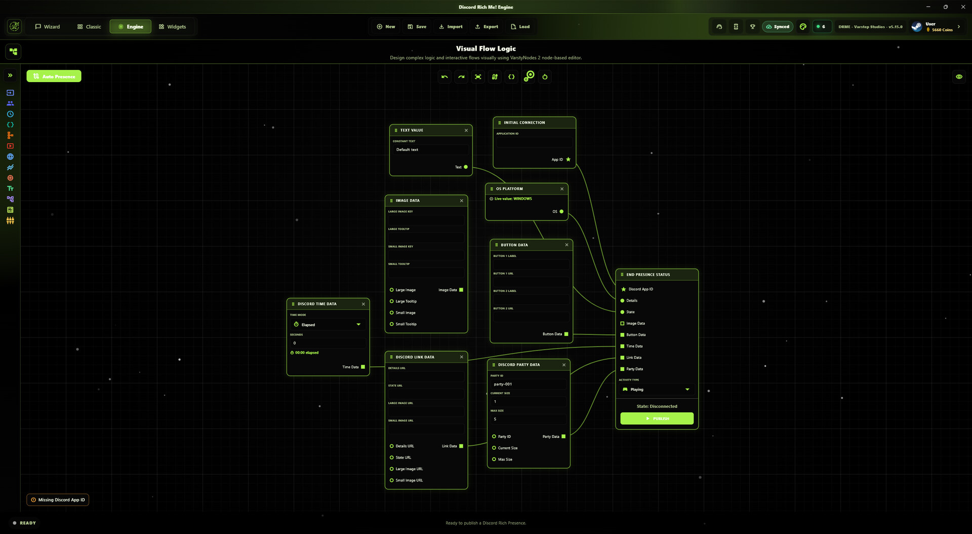Click the DRME app logo icon
This screenshot has height=534, width=972.
point(15,26)
